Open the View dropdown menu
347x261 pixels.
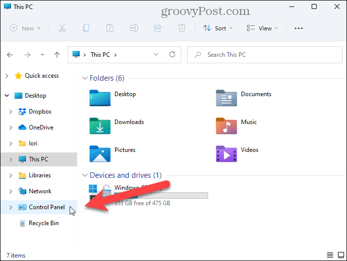[262, 28]
